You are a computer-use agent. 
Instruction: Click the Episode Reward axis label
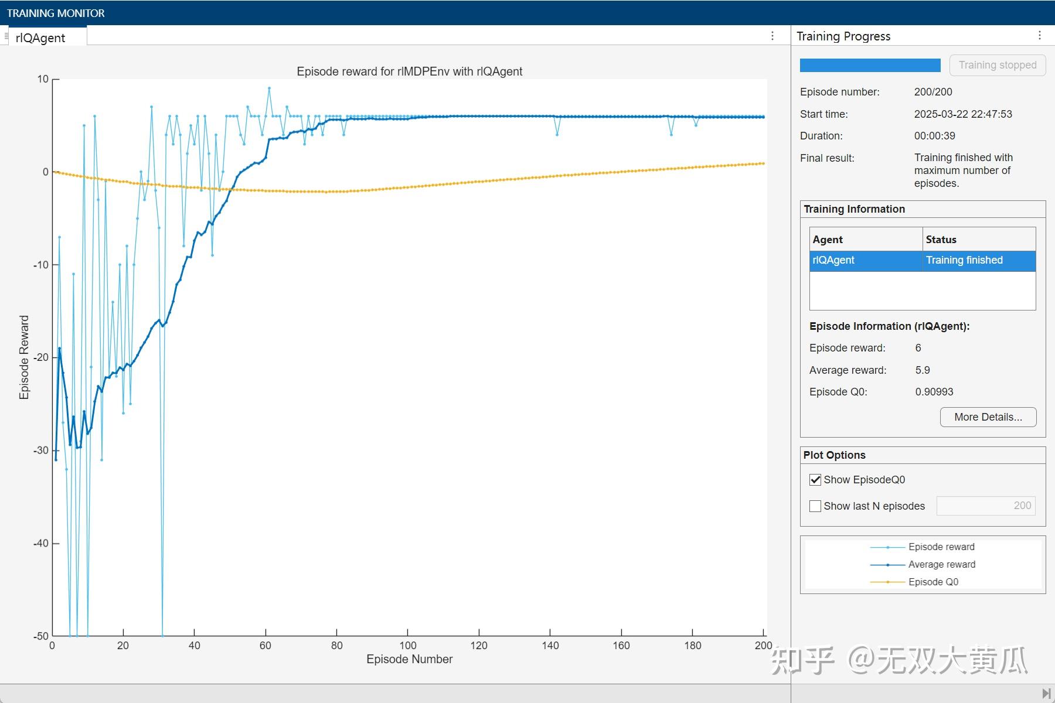(24, 357)
